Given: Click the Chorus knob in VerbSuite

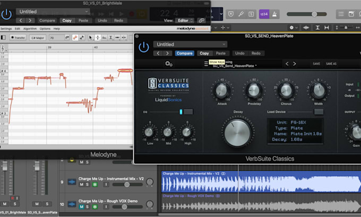Looking at the screenshot, I should 286,90.
